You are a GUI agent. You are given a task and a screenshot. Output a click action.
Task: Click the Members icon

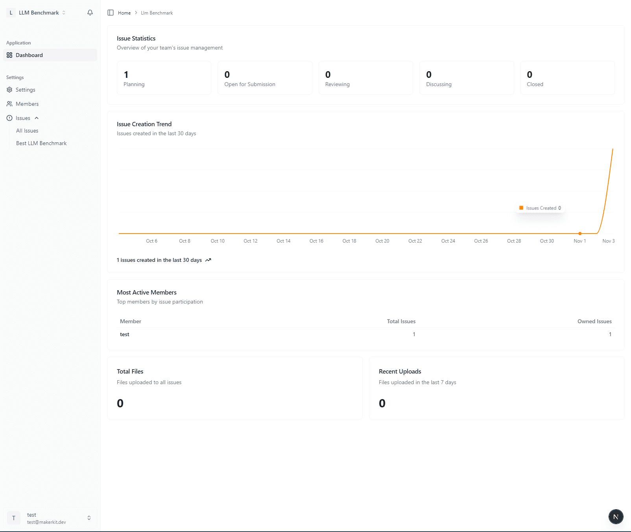click(9, 104)
